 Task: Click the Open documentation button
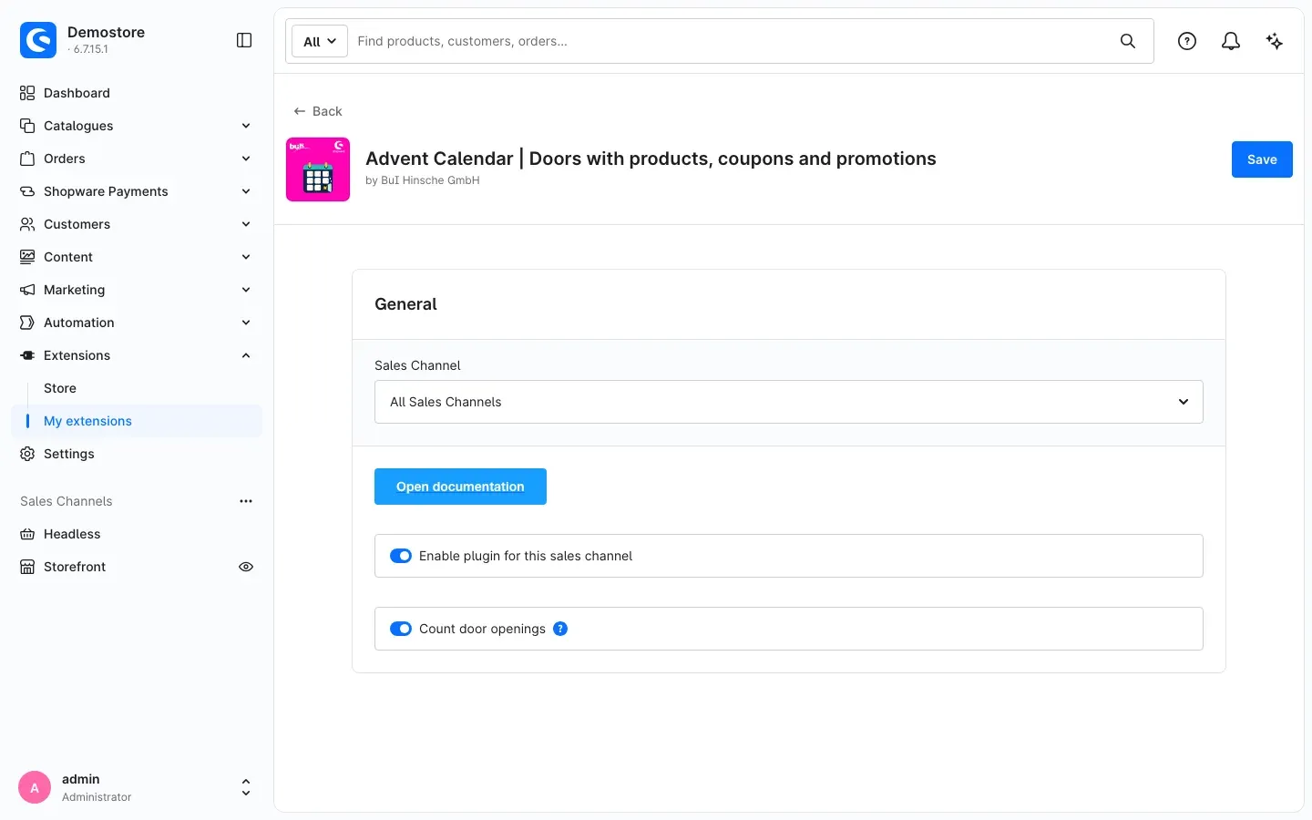[460, 487]
